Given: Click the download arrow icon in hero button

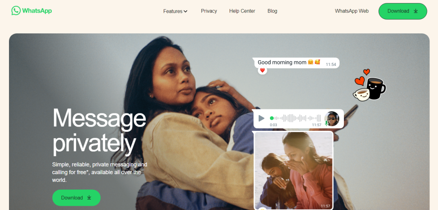Looking at the screenshot, I should (89, 198).
